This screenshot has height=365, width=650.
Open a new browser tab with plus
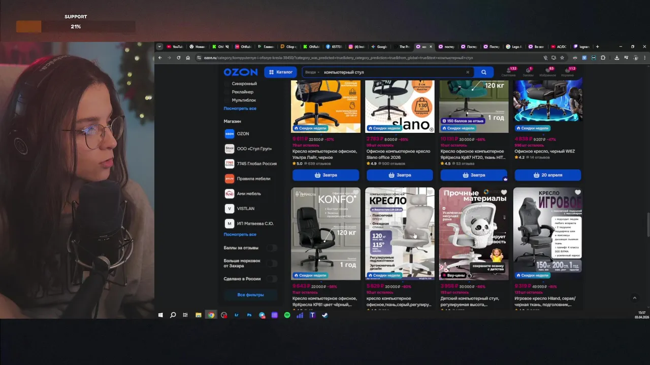pos(597,47)
